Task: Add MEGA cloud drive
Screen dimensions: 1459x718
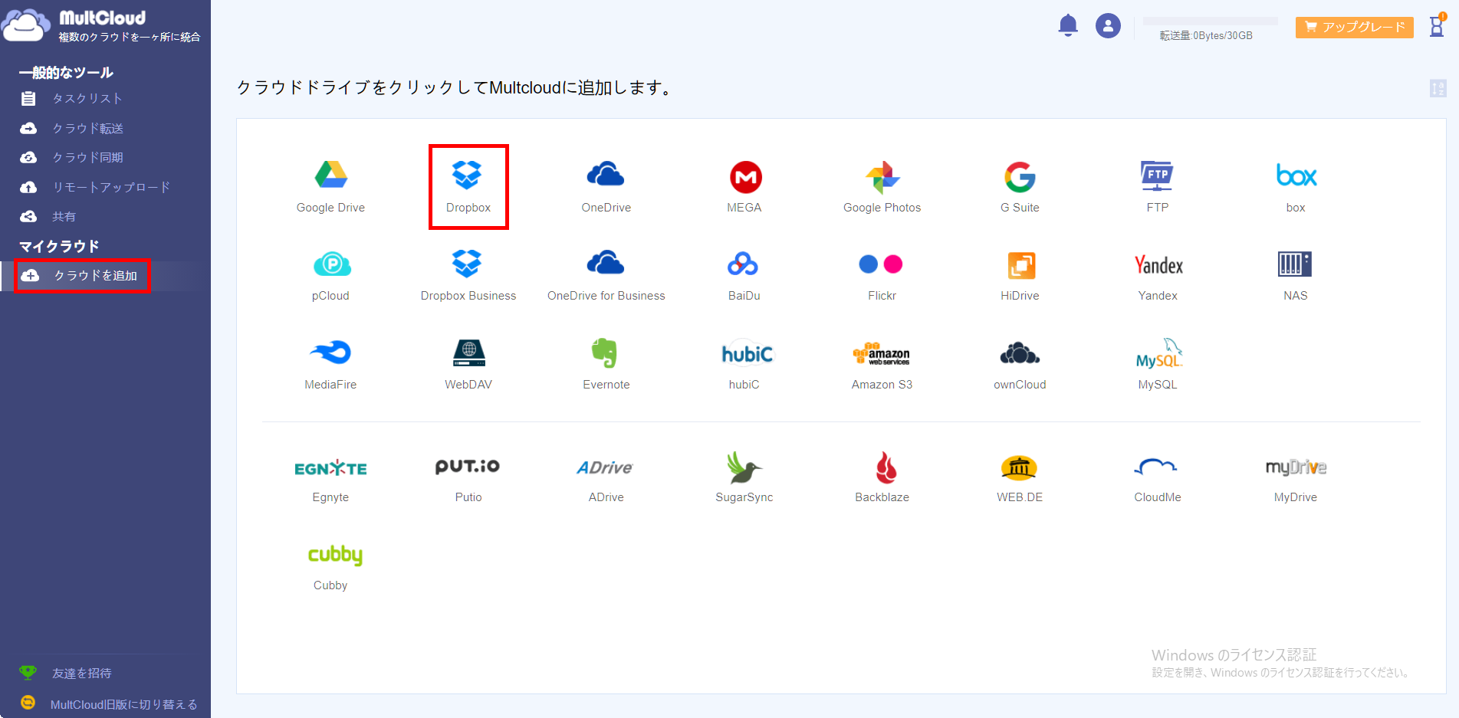Action: click(744, 186)
